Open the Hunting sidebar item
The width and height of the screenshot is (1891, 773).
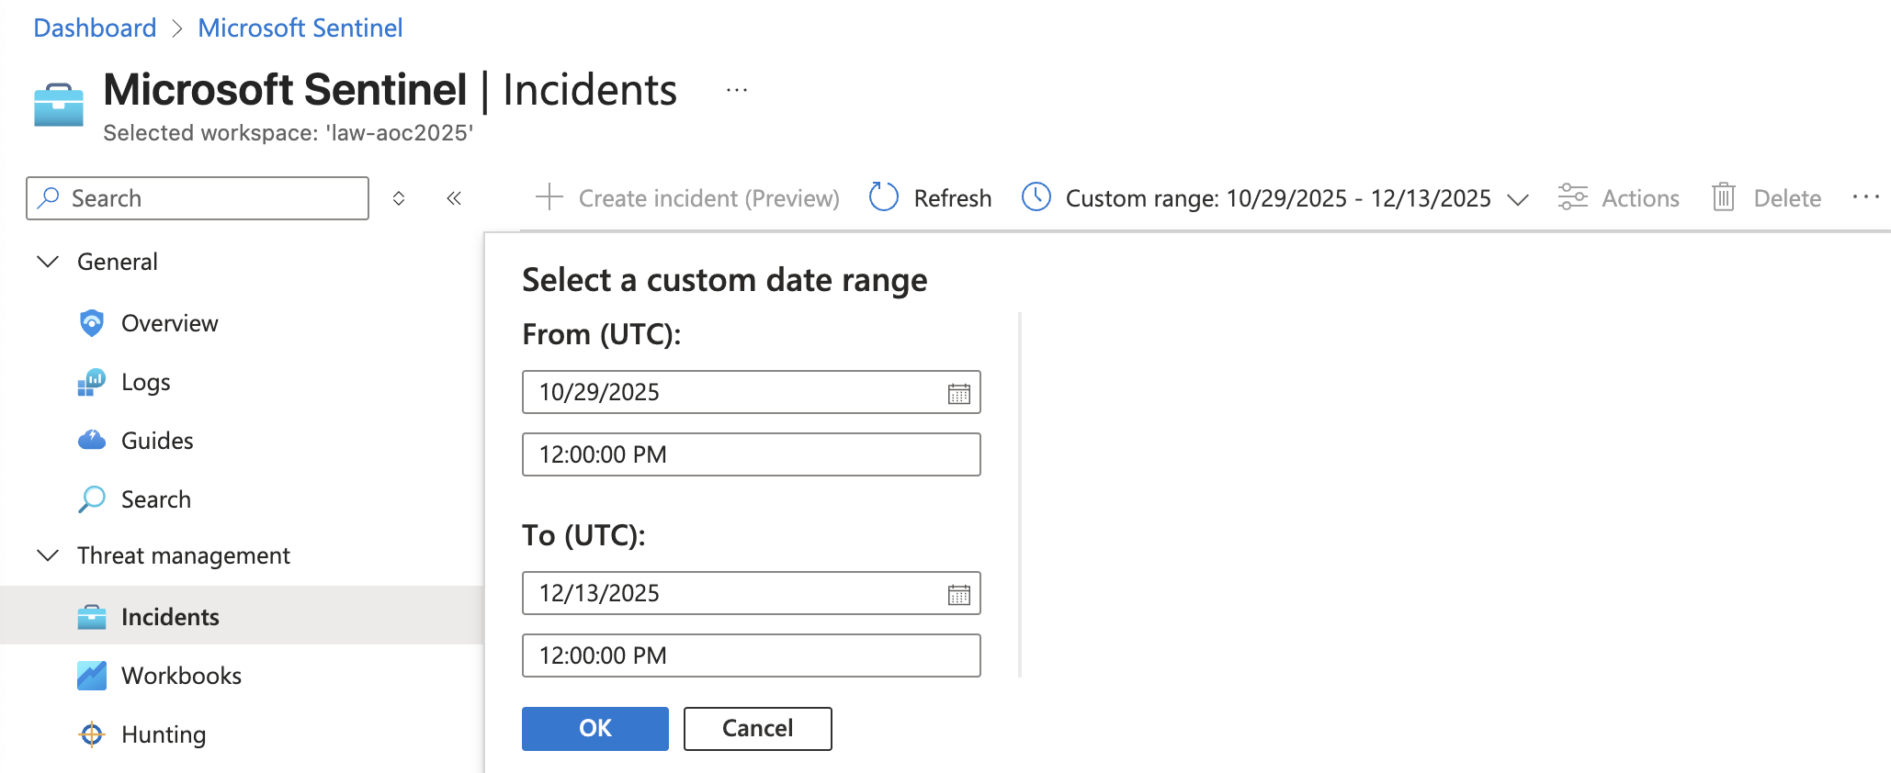164,734
